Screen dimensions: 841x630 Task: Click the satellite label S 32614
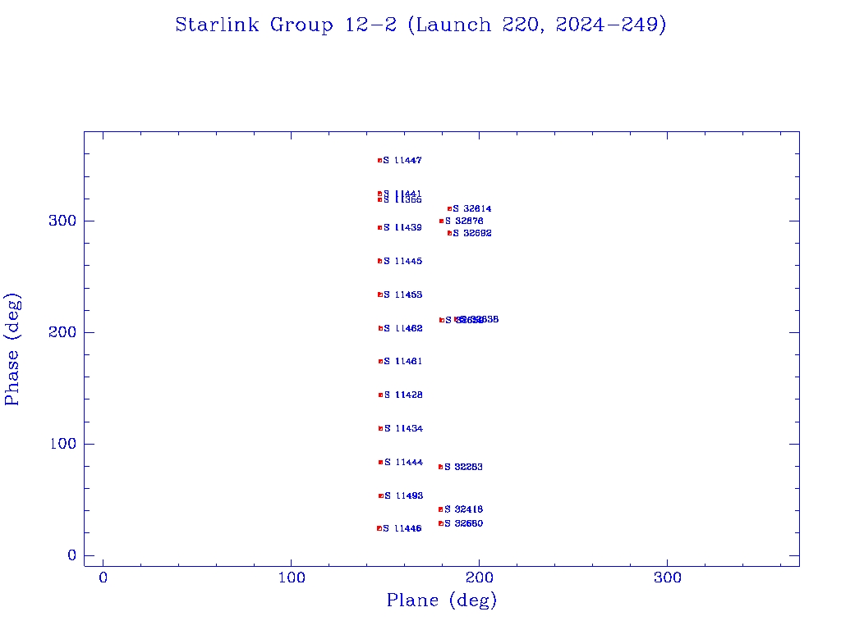(472, 209)
